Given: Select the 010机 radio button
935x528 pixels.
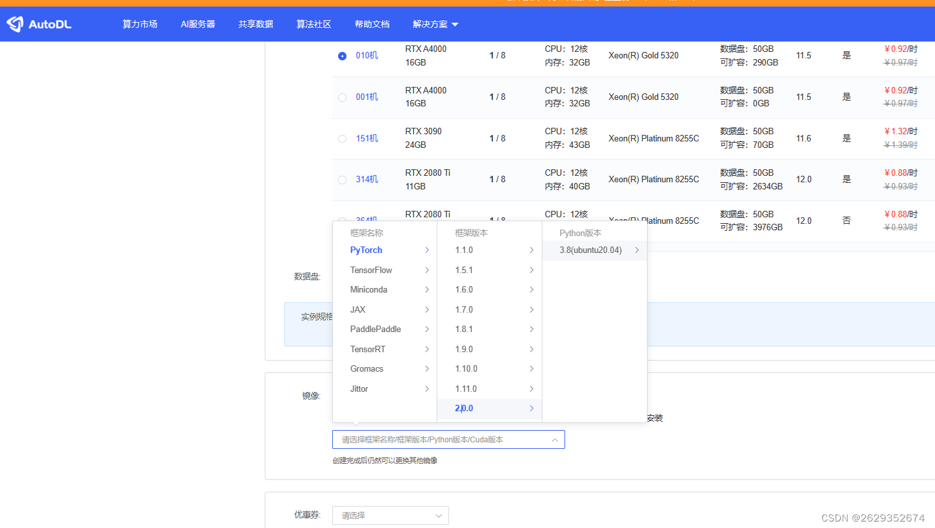Looking at the screenshot, I should (x=342, y=56).
